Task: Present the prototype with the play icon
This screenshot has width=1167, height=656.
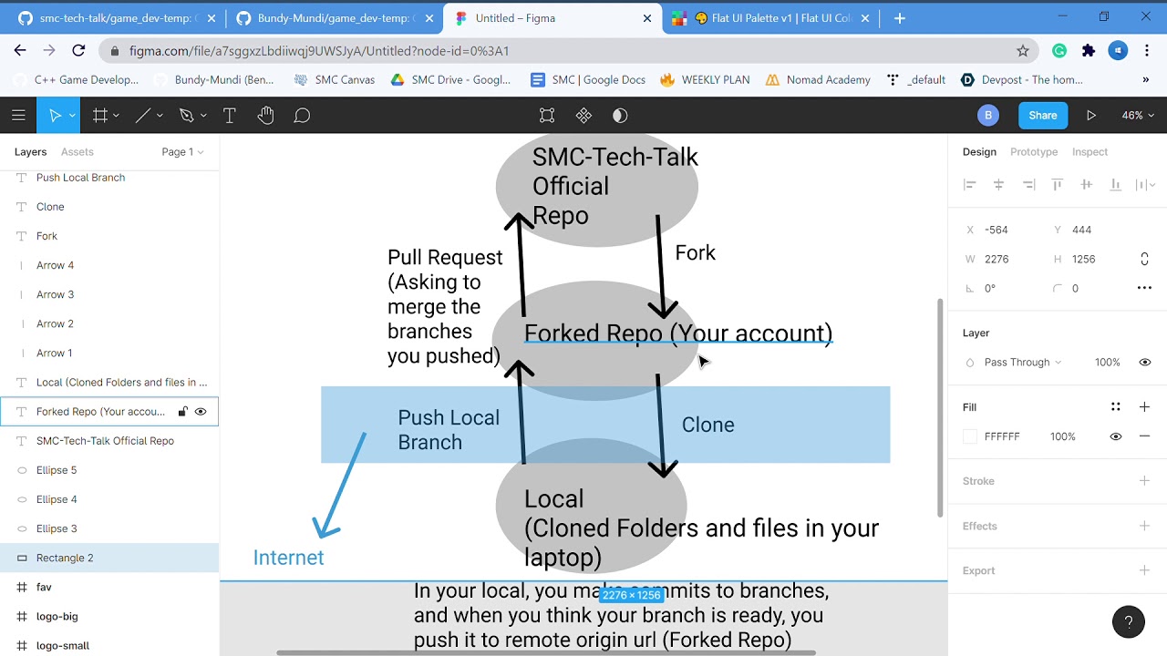Action: (x=1091, y=116)
